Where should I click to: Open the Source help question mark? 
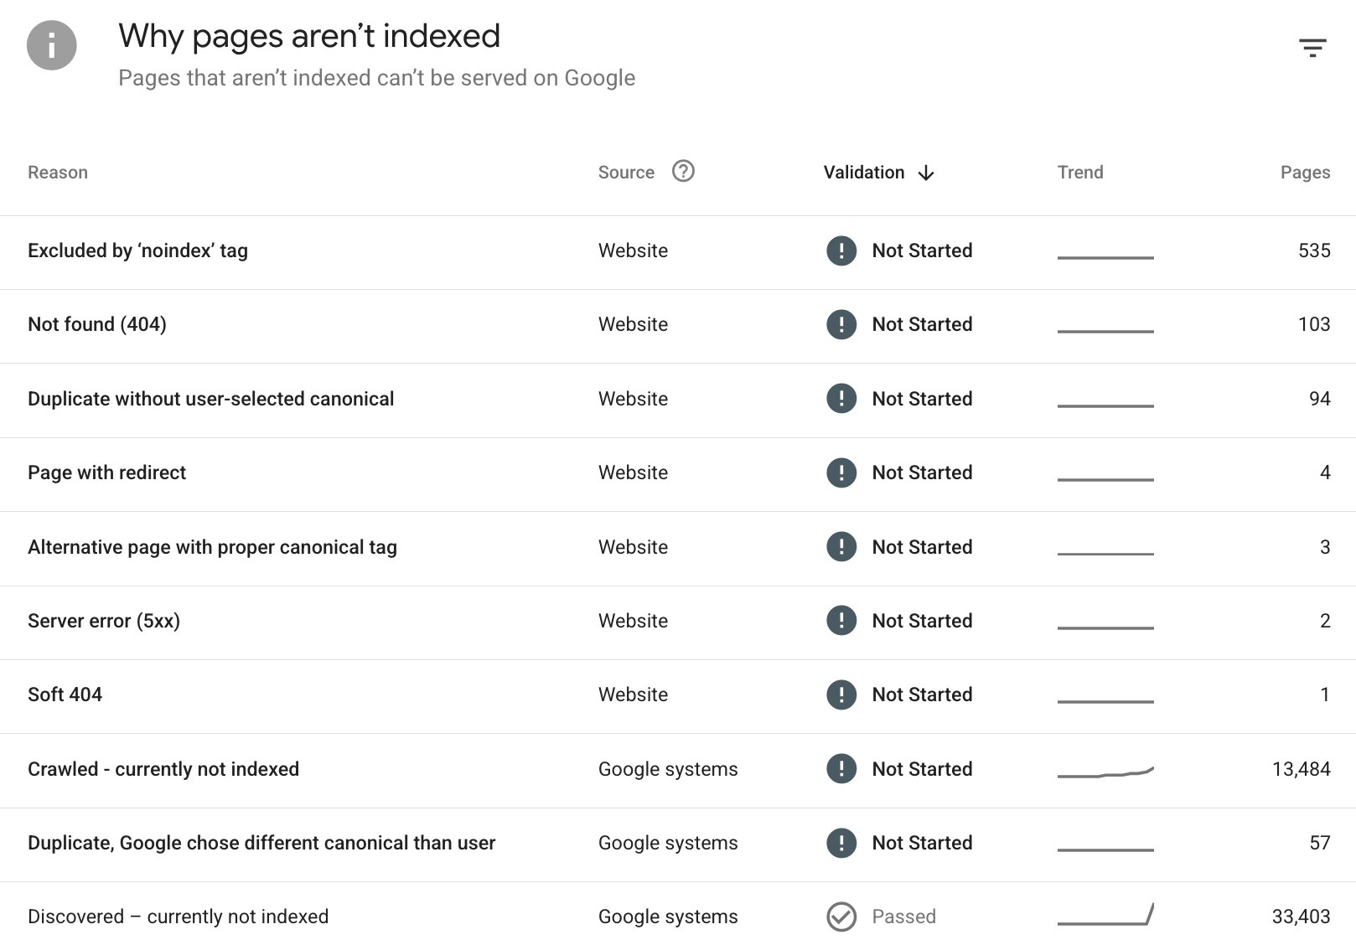pos(683,171)
